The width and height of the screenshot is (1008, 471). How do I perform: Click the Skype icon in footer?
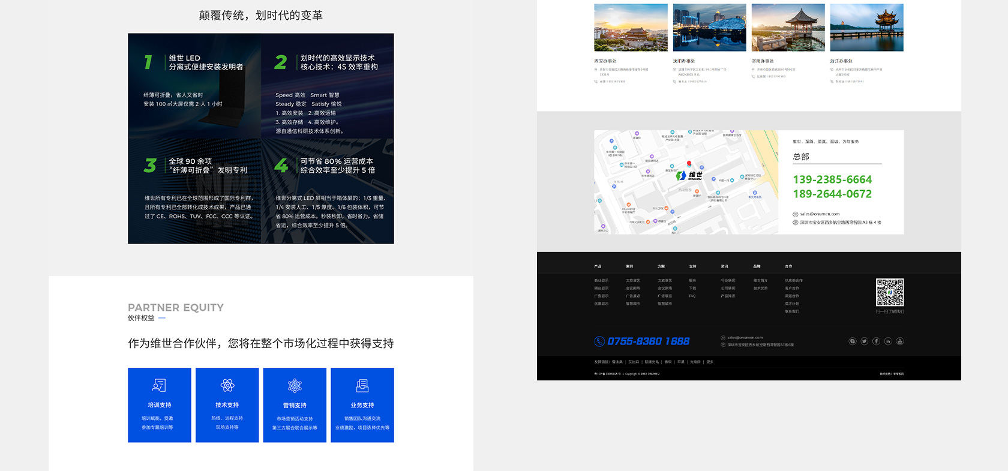853,341
